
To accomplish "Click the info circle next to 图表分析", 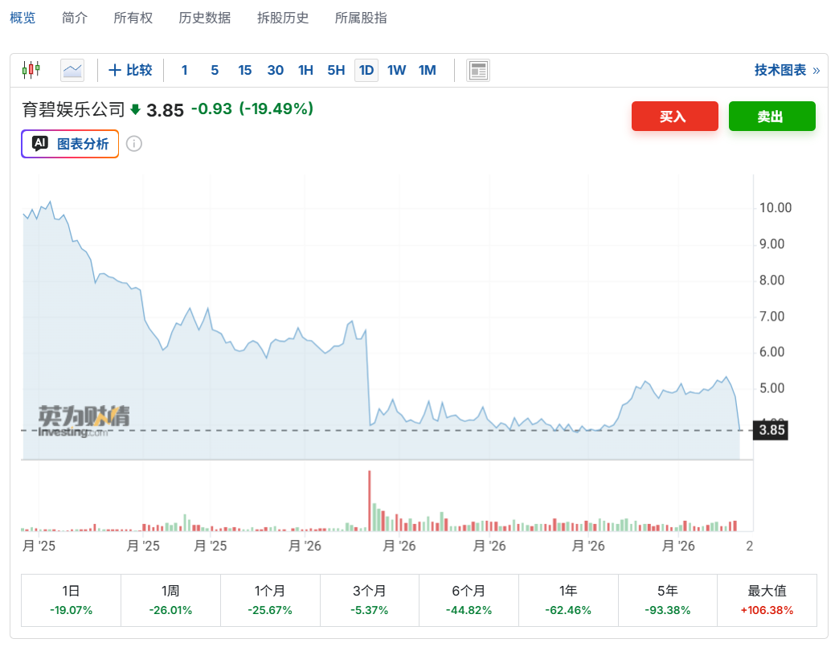I will (x=133, y=144).
